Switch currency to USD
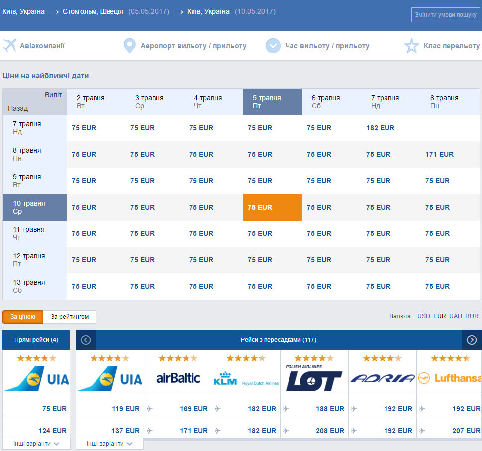 [x=424, y=316]
